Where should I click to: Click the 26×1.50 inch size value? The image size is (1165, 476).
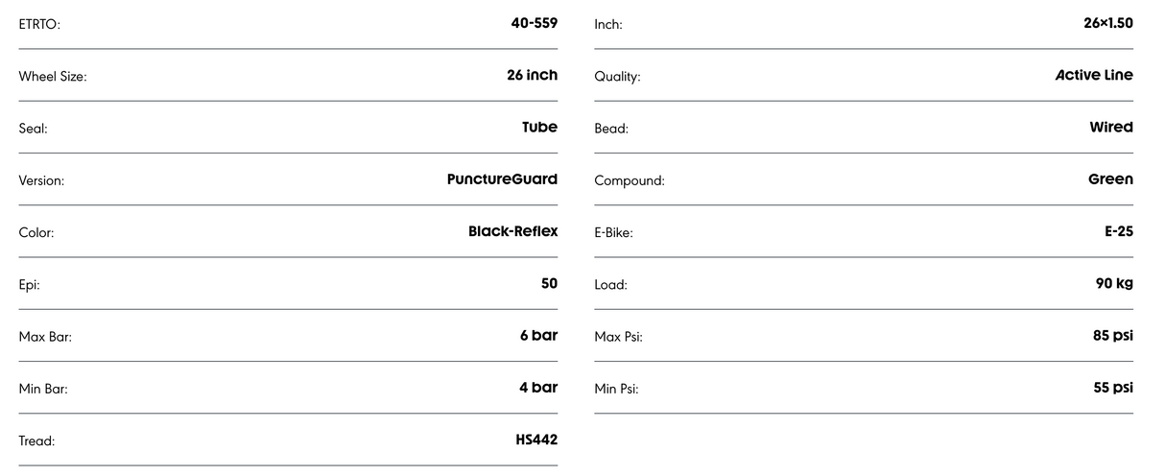point(1108,23)
